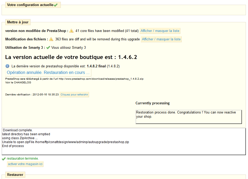Viewport: 248px width, 179px height.
Task: Open the Voir le CHANGELOG link
Action: (18, 83)
